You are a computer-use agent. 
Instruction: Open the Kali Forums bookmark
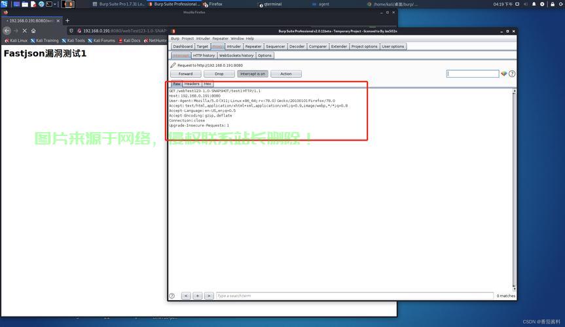(x=101, y=41)
